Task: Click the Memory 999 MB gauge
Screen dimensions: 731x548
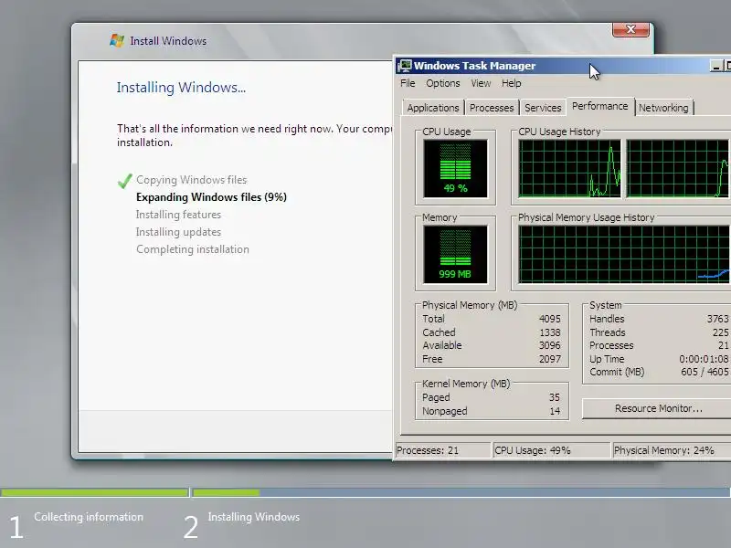Action: coord(455,255)
